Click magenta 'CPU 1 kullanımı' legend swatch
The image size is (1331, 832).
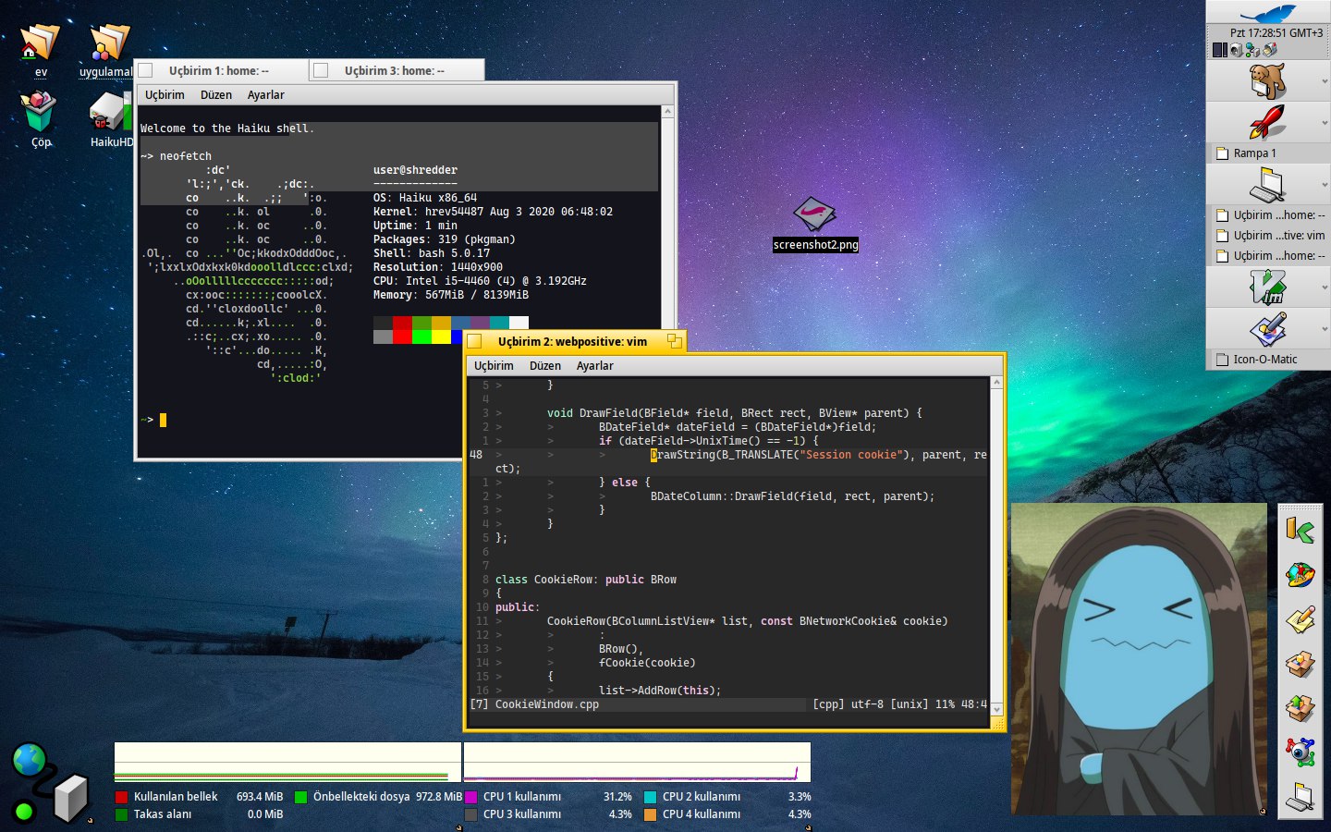pyautogui.click(x=470, y=797)
